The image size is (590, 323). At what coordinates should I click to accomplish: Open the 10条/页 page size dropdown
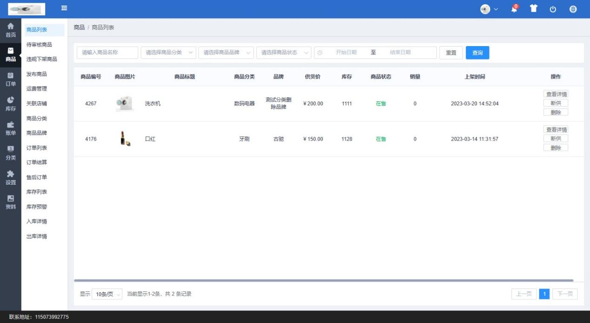[x=107, y=294]
